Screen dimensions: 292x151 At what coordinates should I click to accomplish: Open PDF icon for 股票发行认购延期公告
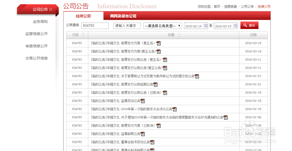155,84
